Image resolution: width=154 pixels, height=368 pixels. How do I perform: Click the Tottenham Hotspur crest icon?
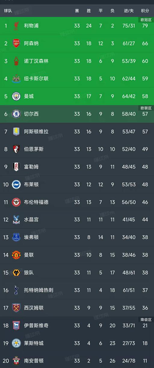tap(16, 290)
